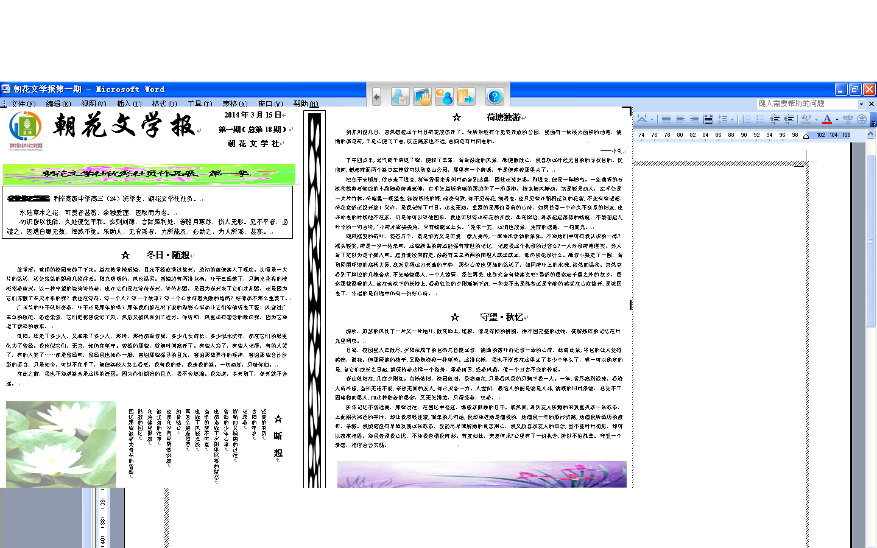Open the 工具(T) menu
Image resolution: width=877 pixels, height=548 pixels.
[200, 104]
